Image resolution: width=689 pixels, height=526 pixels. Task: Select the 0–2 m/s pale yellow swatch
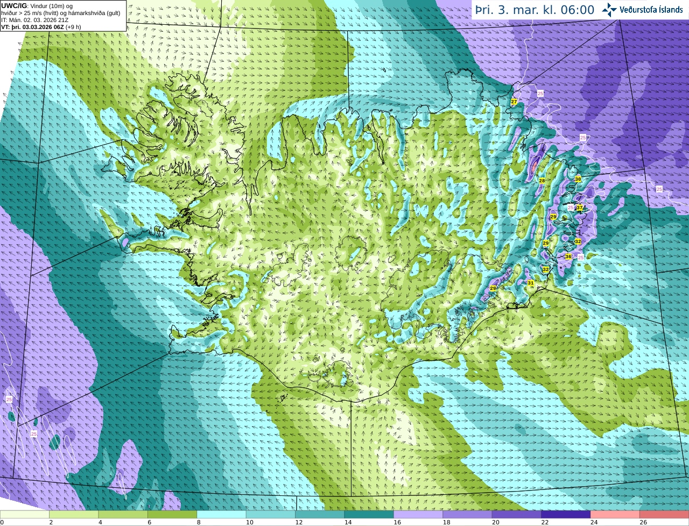tap(25, 514)
